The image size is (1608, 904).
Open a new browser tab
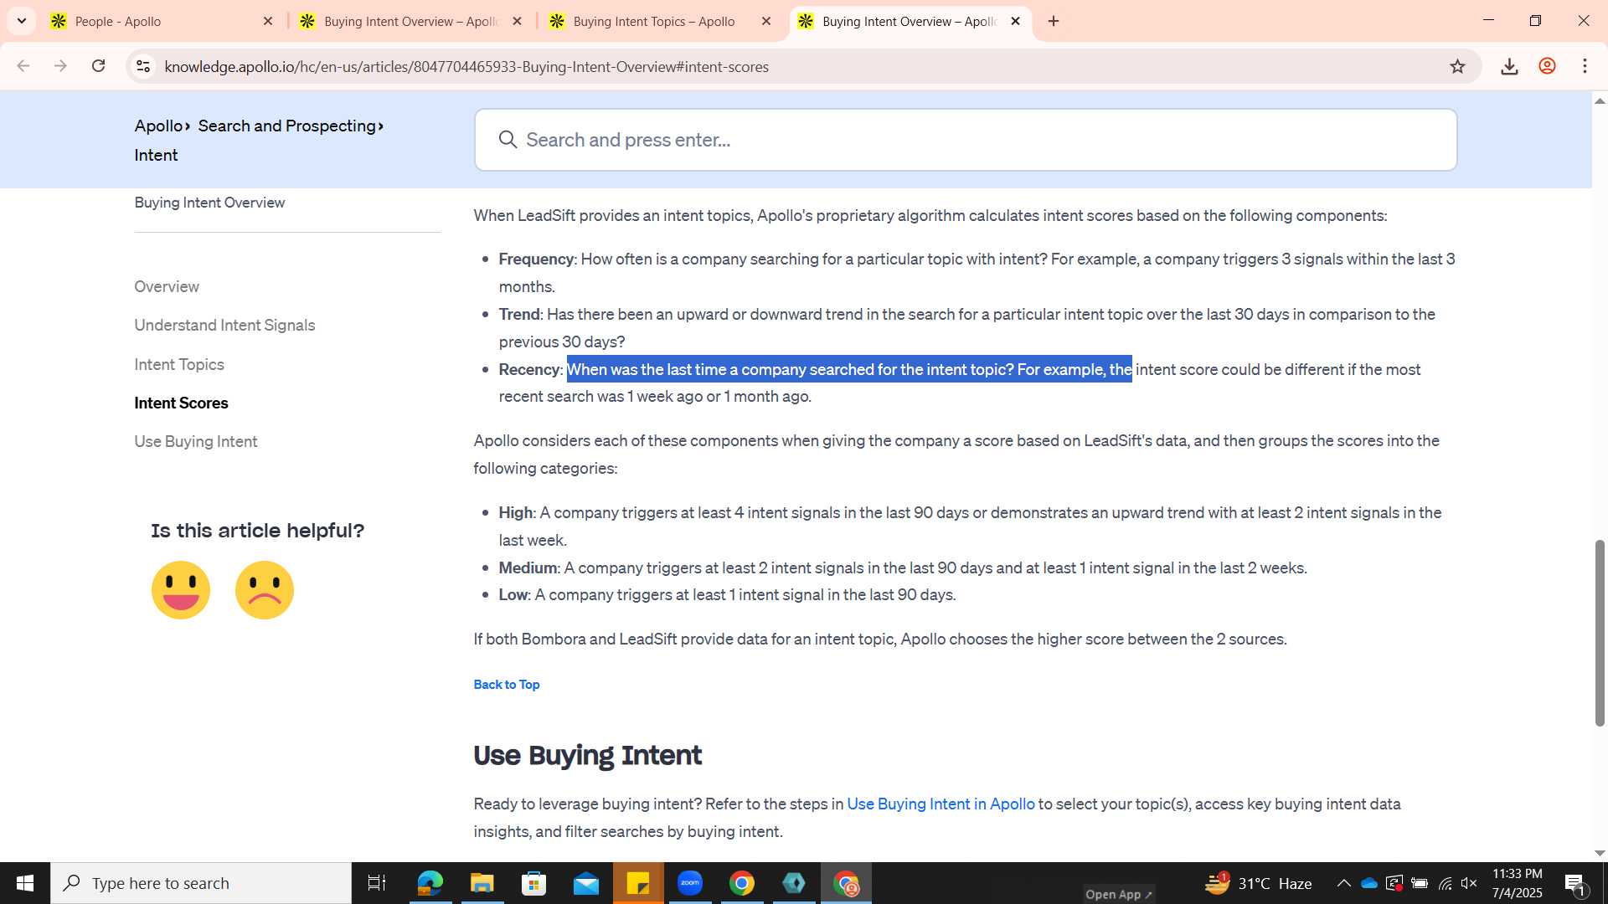pos(1054,21)
